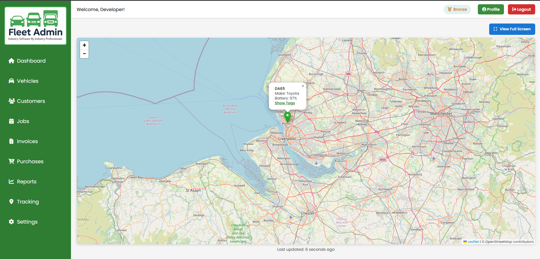
Task: Click the Jobs calendar icon
Action: (x=11, y=121)
